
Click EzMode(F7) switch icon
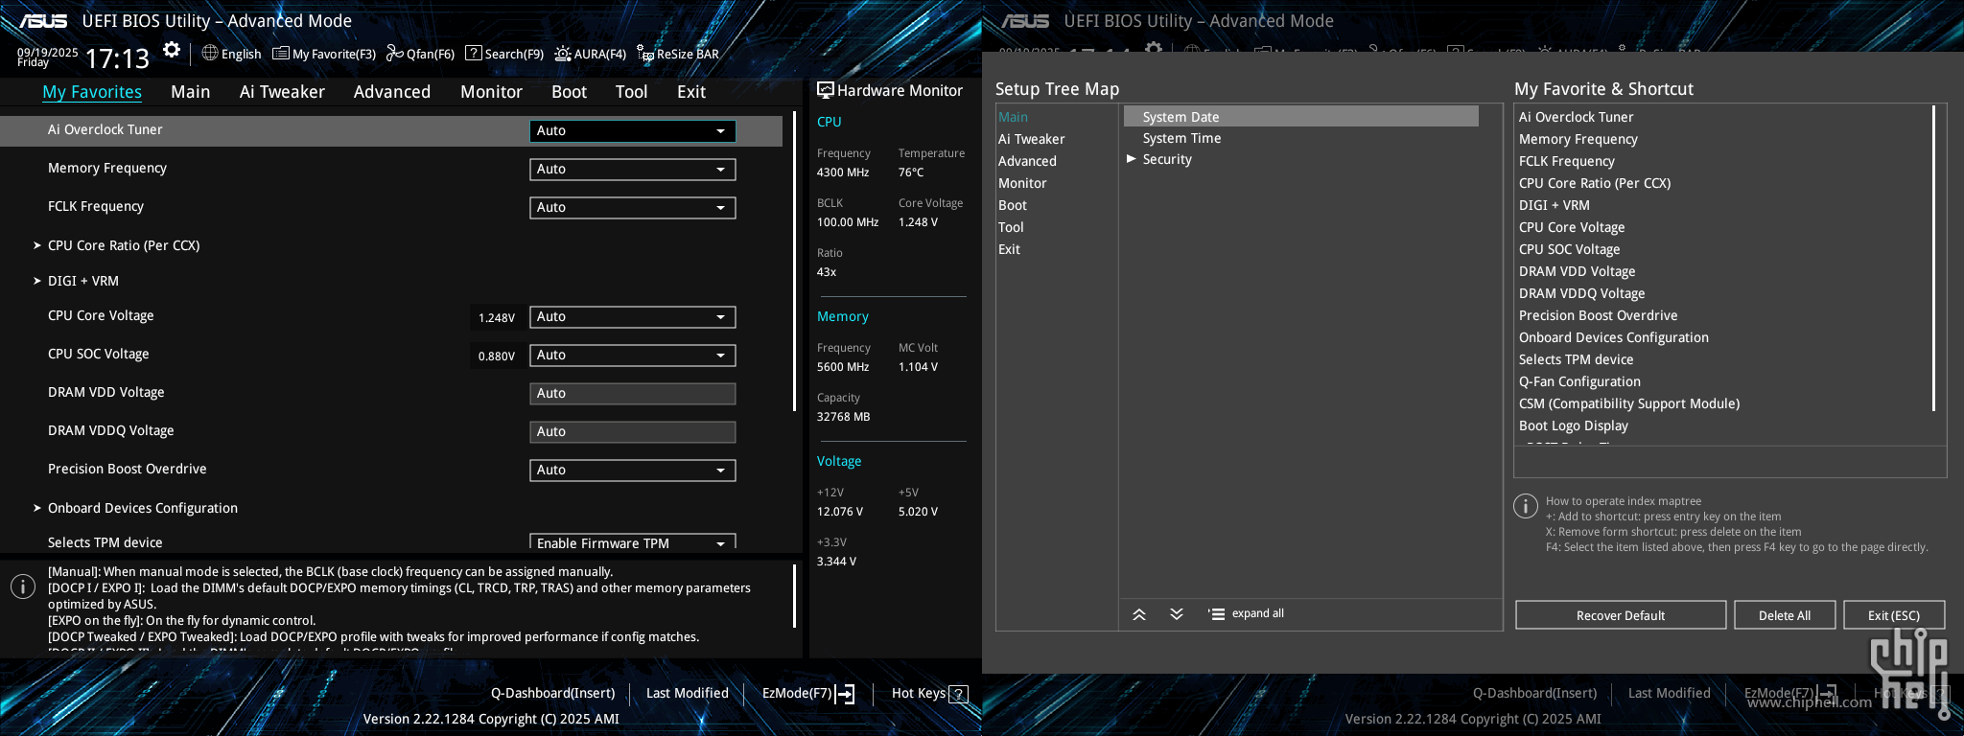pos(845,694)
